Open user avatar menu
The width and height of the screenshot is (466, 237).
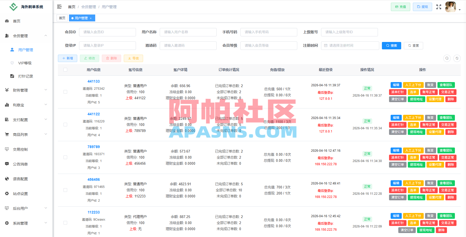pyautogui.click(x=451, y=7)
